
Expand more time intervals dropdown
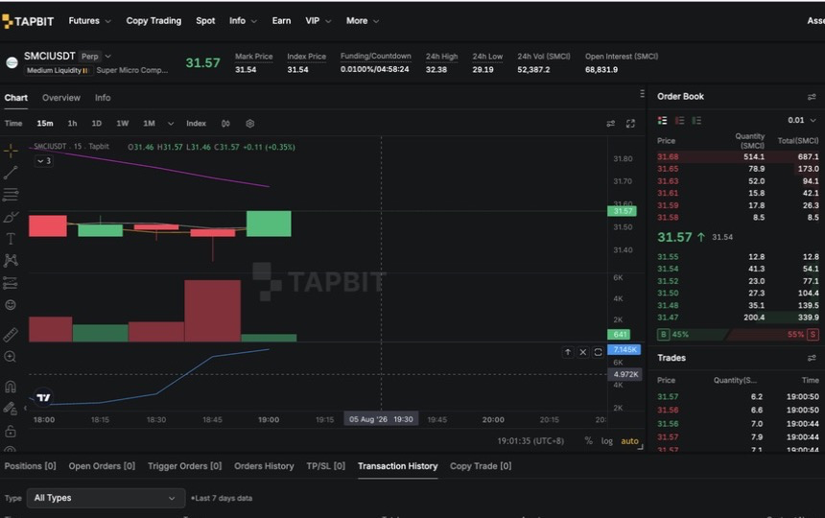coord(171,124)
